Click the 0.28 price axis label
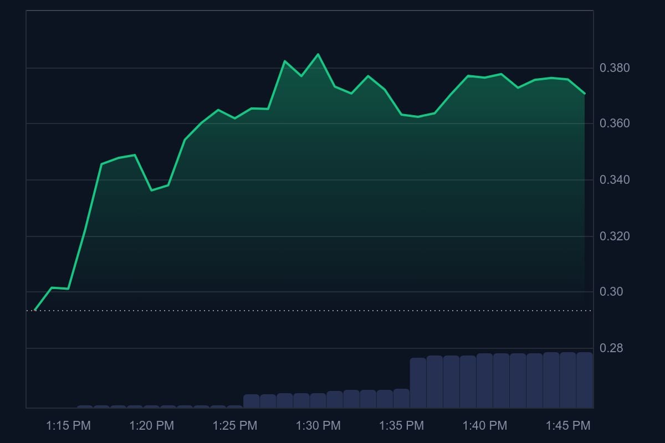665x443 pixels. (612, 348)
